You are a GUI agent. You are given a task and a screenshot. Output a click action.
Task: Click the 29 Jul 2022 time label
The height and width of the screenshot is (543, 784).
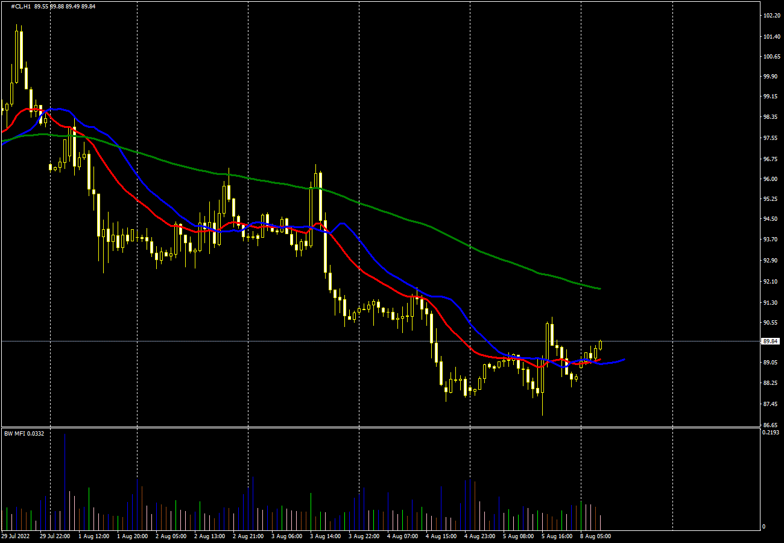click(x=16, y=536)
